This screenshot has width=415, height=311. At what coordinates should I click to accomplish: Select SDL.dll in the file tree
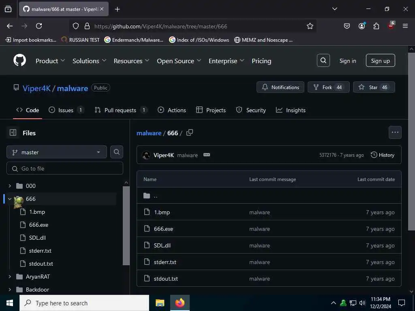coord(37,237)
